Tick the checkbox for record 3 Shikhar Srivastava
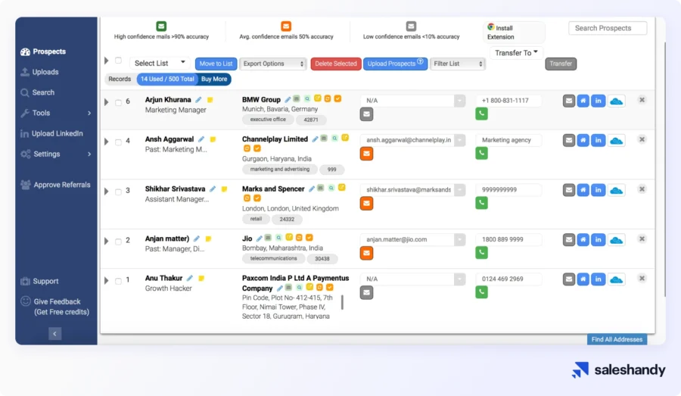 click(118, 192)
